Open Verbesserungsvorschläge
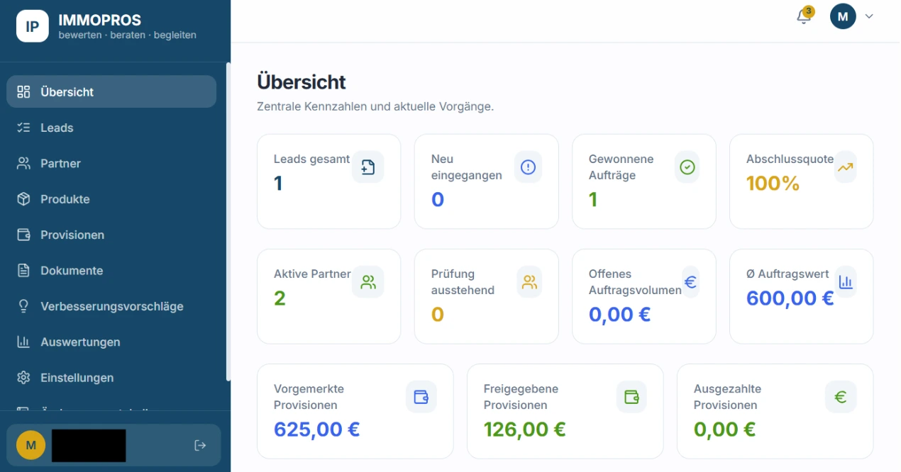The width and height of the screenshot is (901, 472). (x=111, y=306)
